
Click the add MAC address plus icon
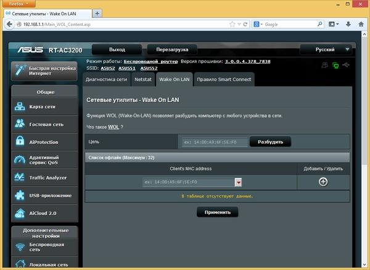point(323,182)
